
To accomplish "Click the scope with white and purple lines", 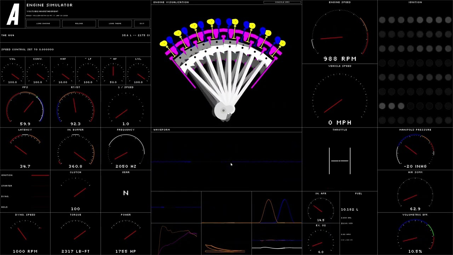I will [x=277, y=239].
